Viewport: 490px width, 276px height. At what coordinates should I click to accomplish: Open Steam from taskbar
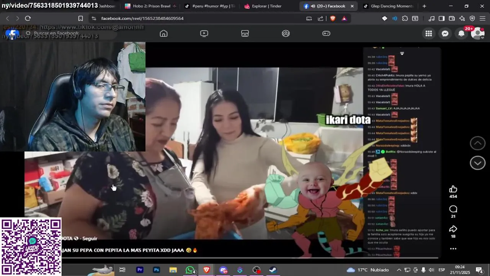pyautogui.click(x=273, y=270)
